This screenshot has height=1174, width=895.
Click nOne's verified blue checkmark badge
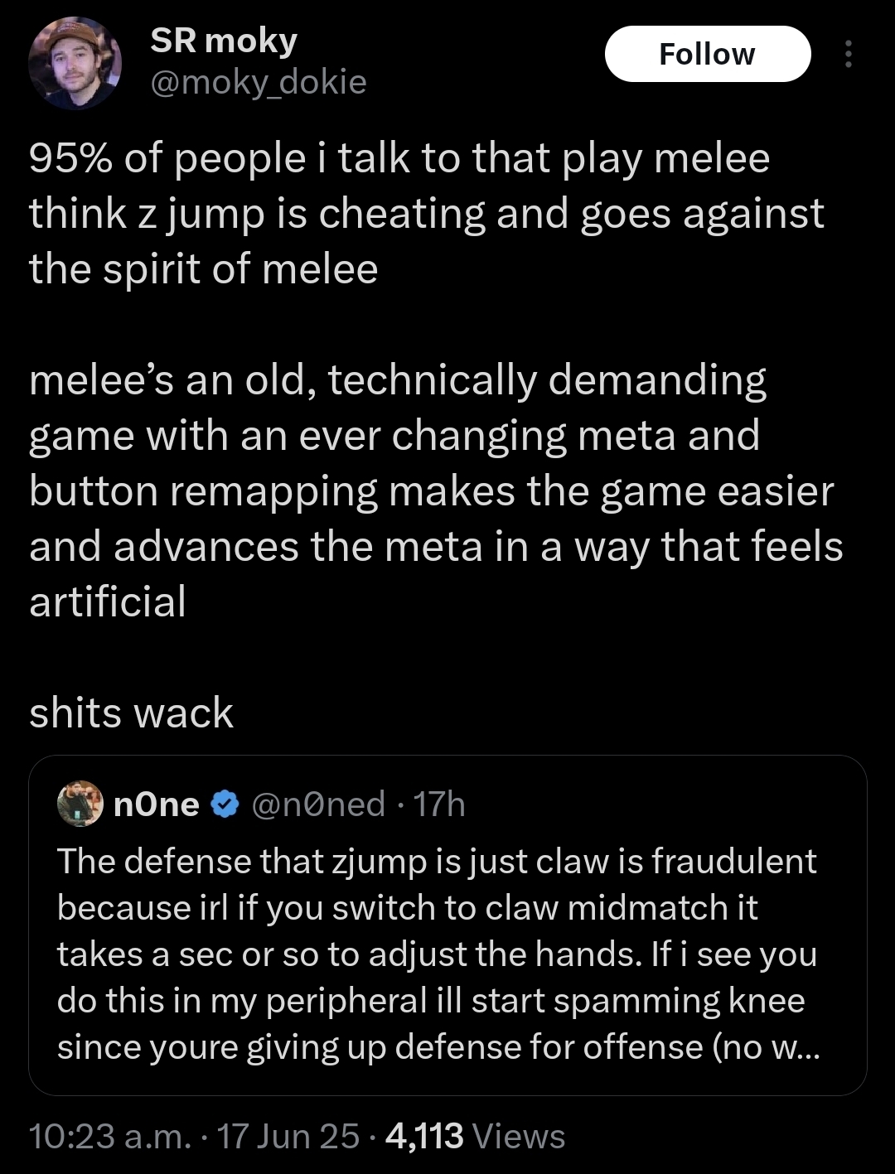(x=225, y=804)
